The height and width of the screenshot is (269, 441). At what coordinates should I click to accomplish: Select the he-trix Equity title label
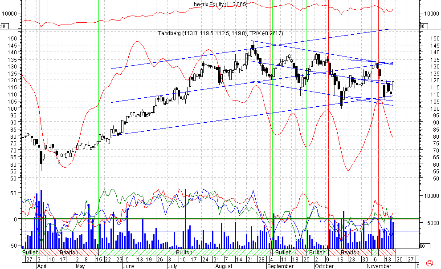pyautogui.click(x=219, y=5)
